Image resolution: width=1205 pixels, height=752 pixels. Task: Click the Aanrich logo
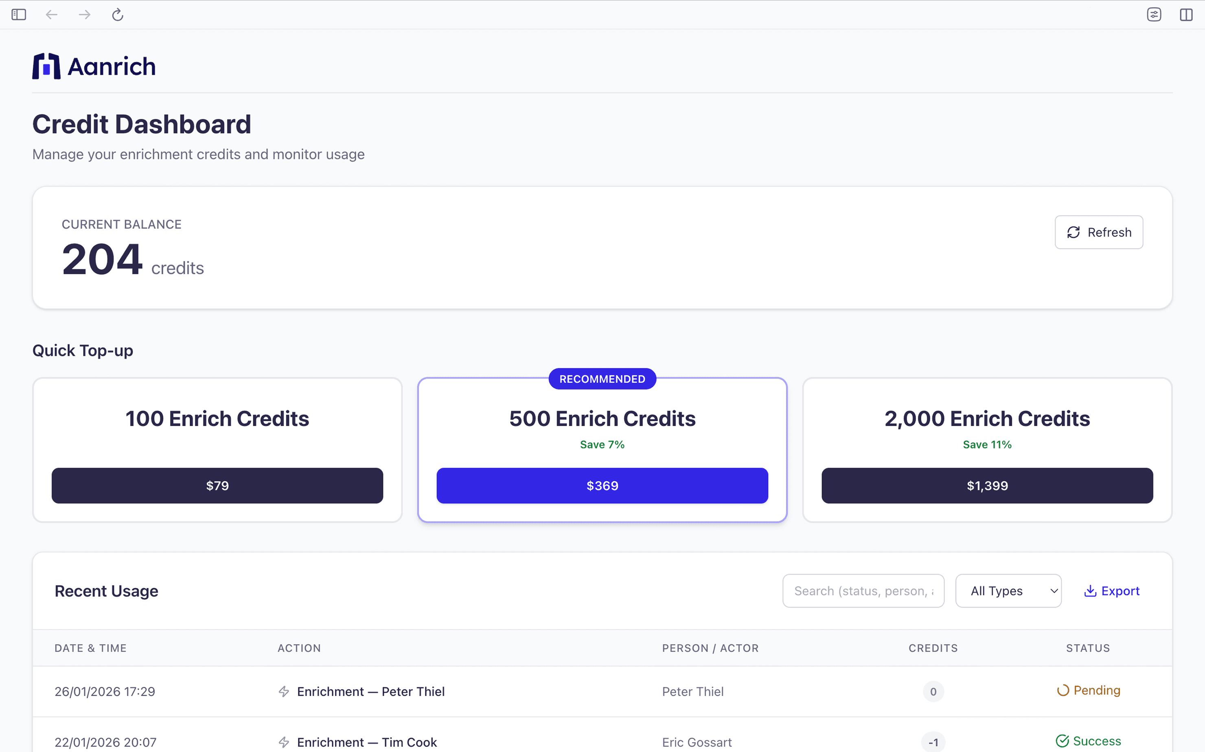[x=94, y=66]
